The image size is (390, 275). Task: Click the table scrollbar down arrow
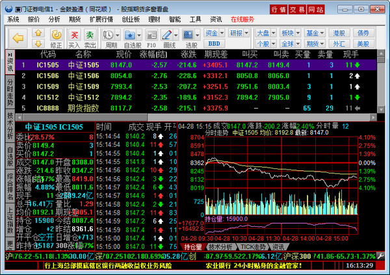[x=381, y=109]
